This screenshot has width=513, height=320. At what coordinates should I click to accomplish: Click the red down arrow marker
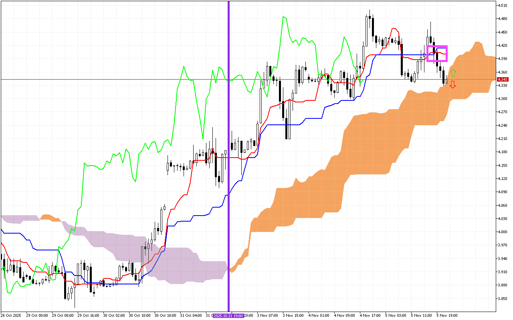[452, 84]
